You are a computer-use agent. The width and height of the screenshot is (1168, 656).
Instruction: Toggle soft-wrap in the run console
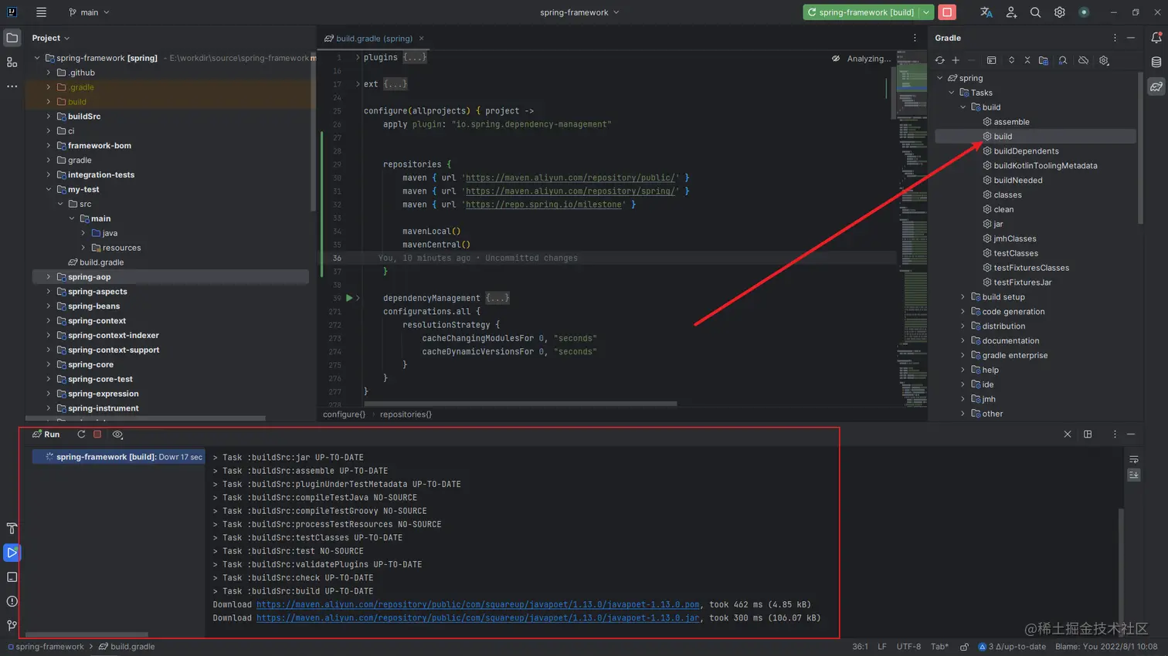tap(1134, 458)
